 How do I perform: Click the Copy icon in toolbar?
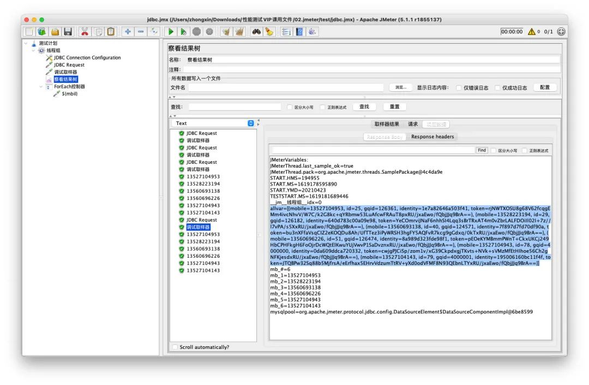tap(98, 32)
